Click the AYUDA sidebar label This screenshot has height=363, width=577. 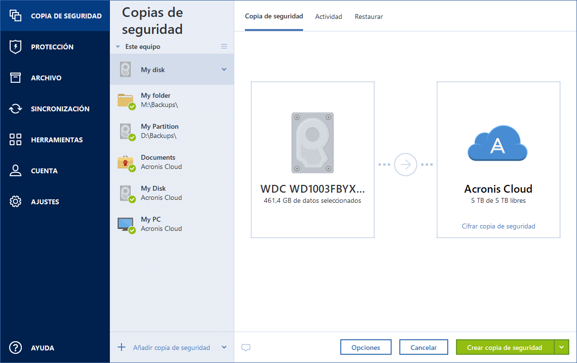43,348
